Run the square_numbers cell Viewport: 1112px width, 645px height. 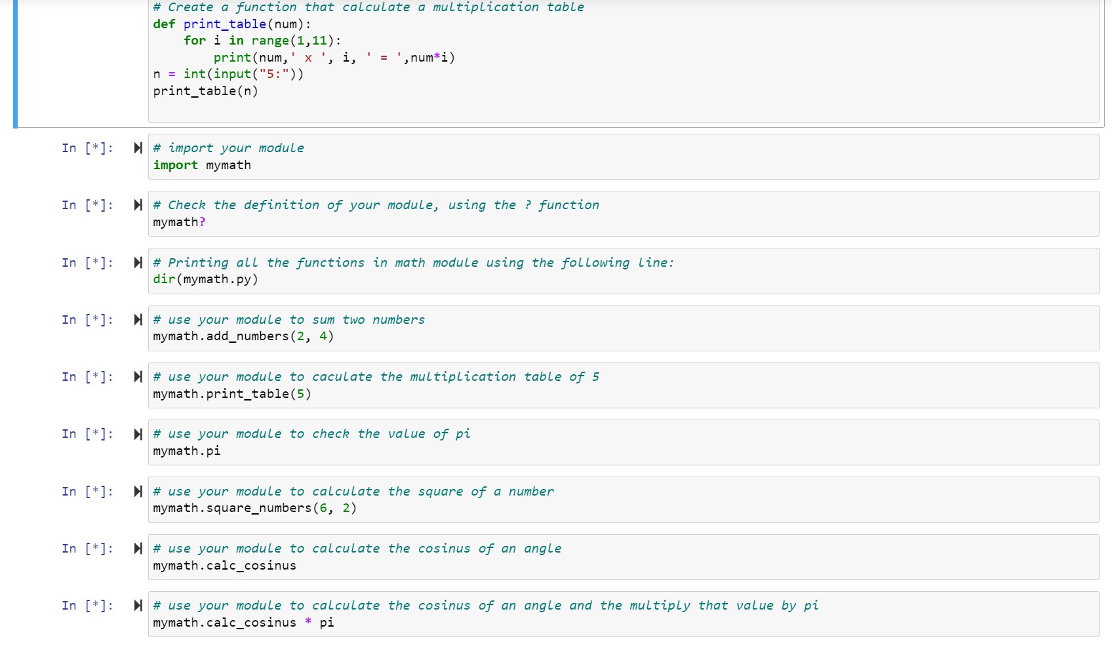click(x=138, y=491)
